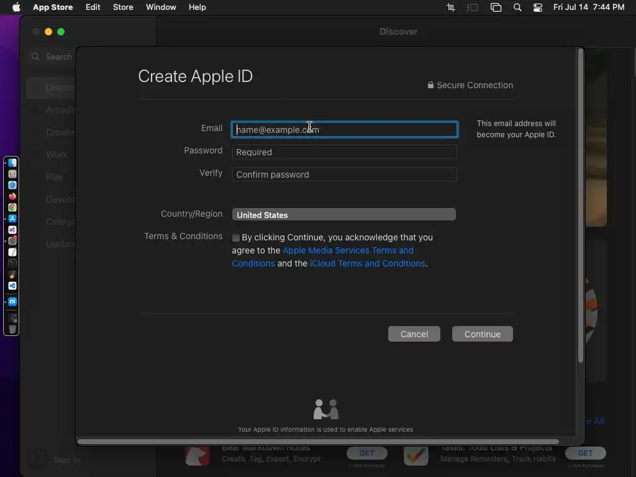Click GET for Bear Markdown Notes
Viewport: 636px width, 477px height.
(366, 453)
